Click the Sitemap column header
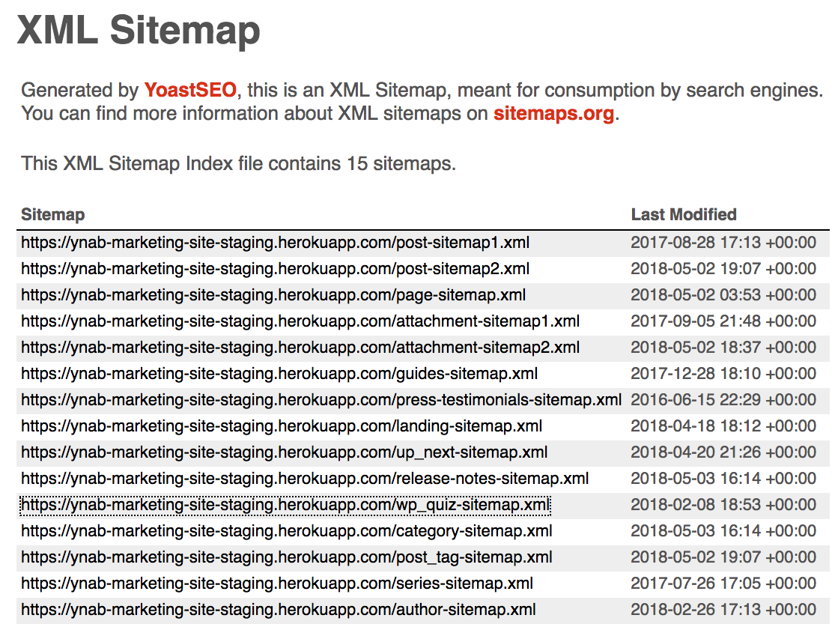832x639 pixels. (52, 215)
